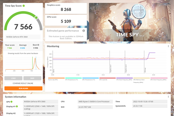Viewport: 174px width, 116px height.
Task: Click the CPU score value 5 109
Action: click(x=66, y=21)
